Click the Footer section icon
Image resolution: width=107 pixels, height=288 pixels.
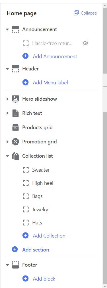tap(16, 265)
